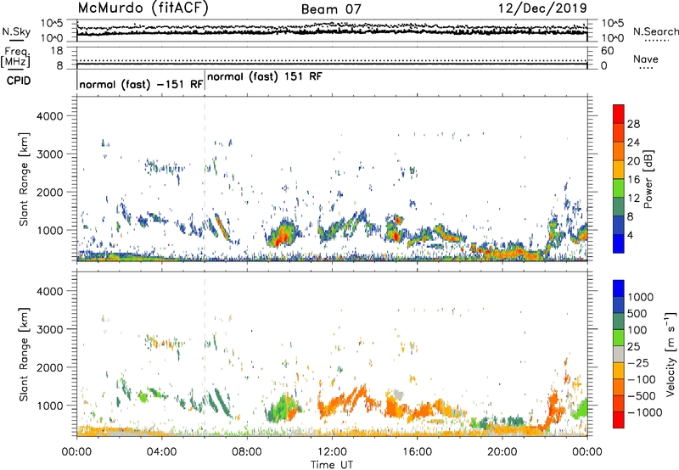Click the blue bottom of Power colorbar
Image resolution: width=679 pixels, height=470 pixels.
(619, 243)
